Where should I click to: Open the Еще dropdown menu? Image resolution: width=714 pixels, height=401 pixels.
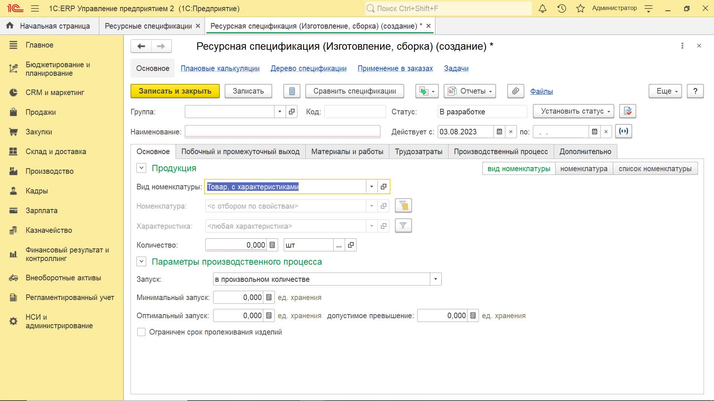[665, 91]
